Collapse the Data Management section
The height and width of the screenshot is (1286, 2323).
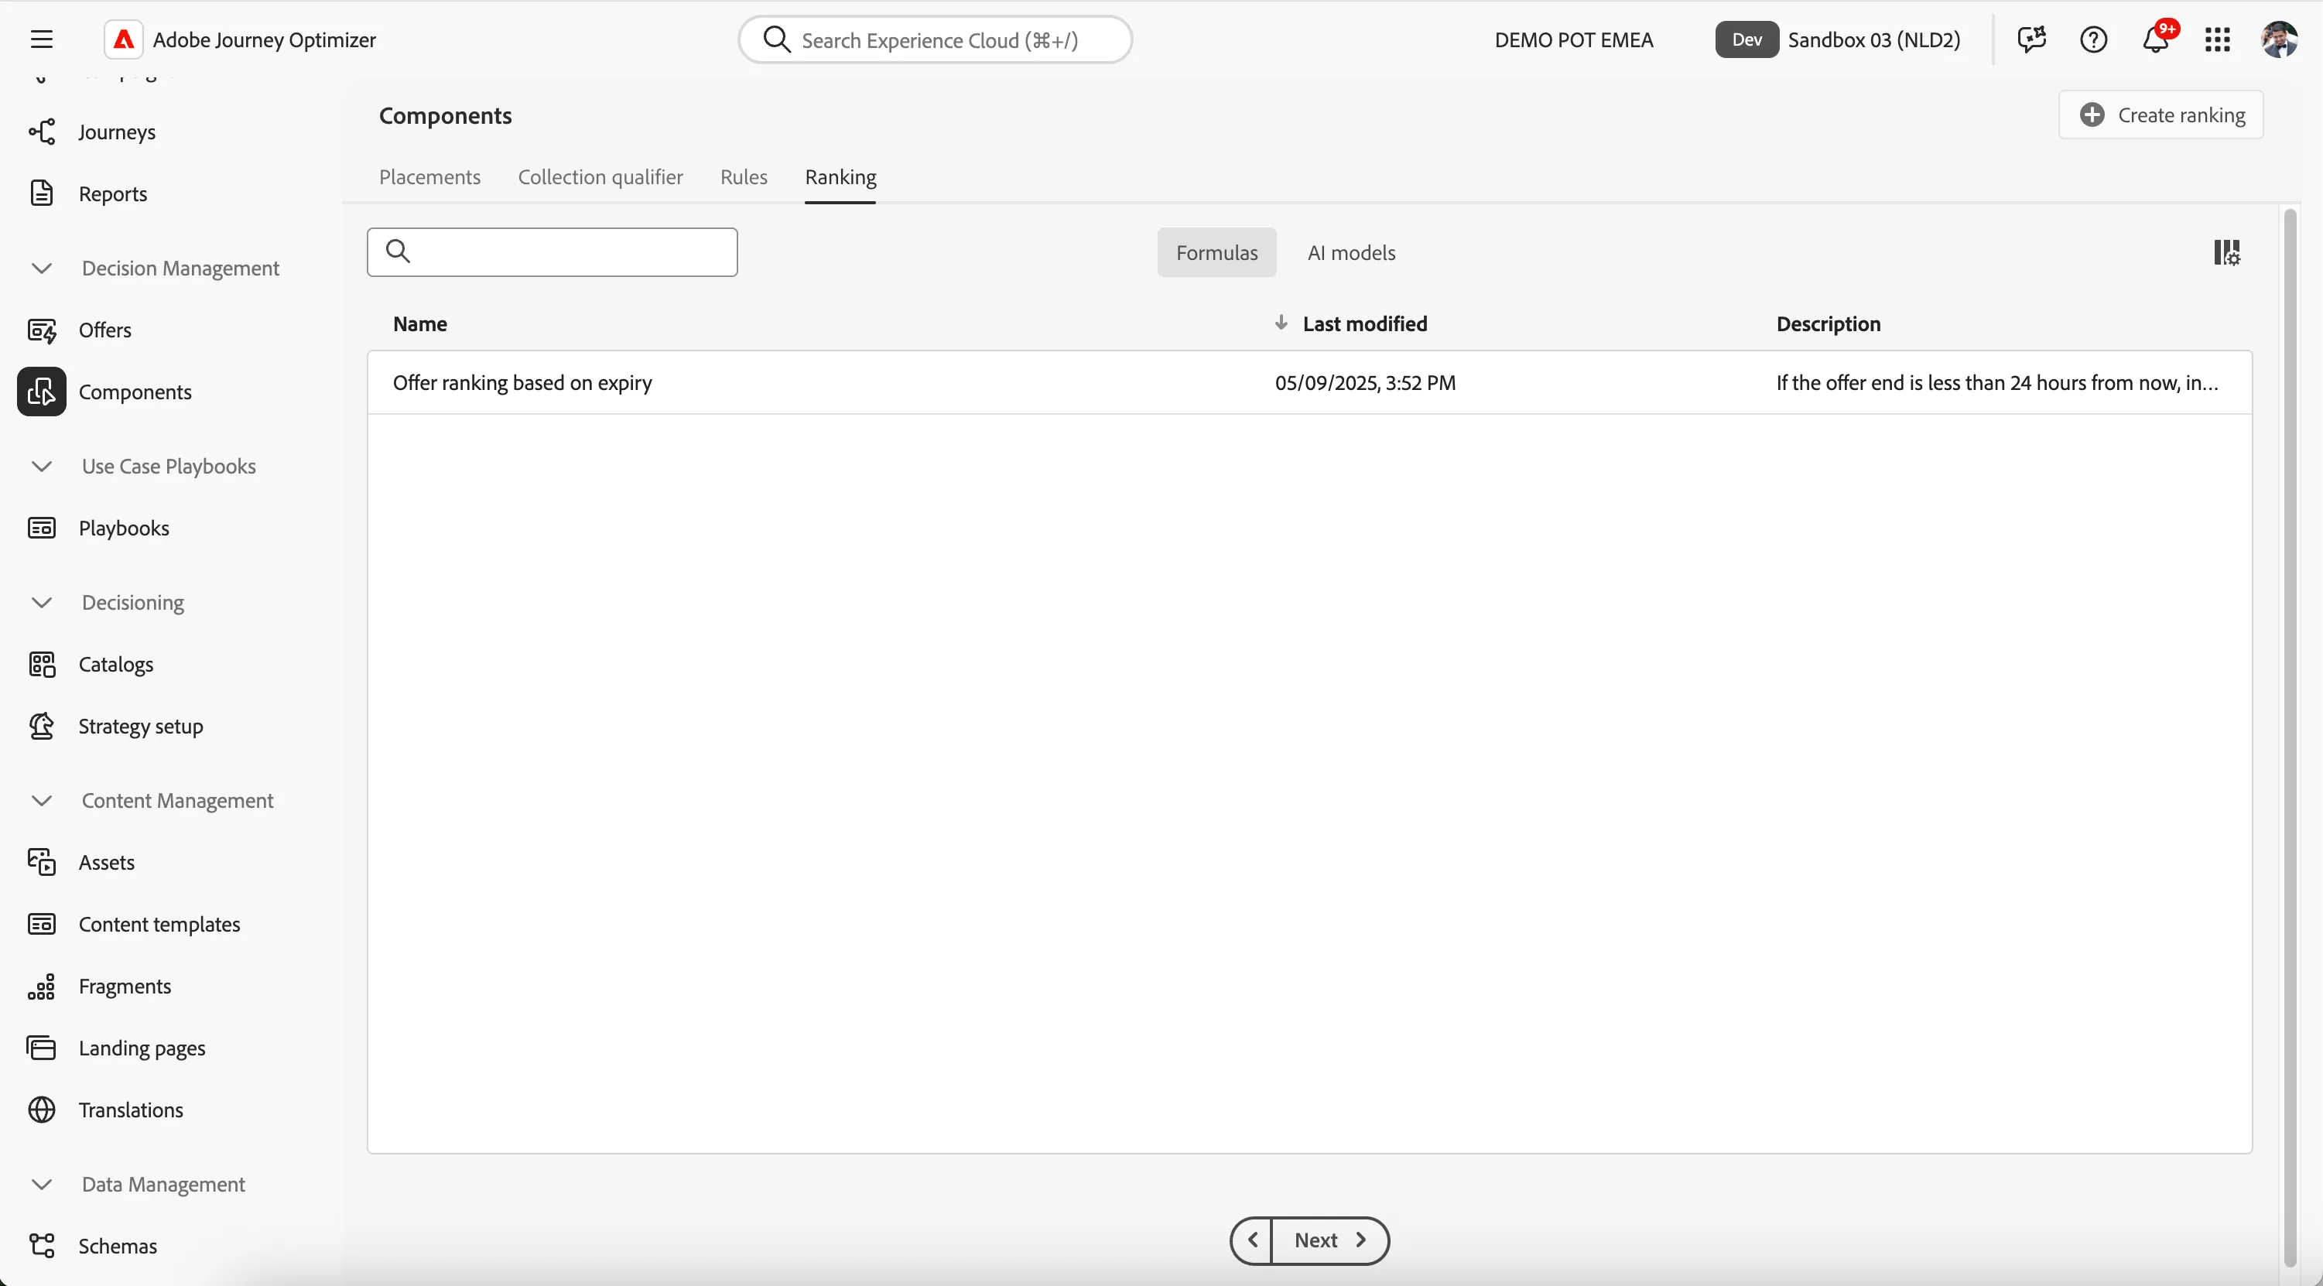click(x=42, y=1184)
